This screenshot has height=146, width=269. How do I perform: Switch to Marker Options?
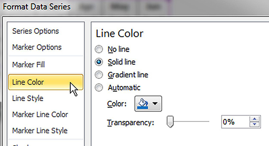click(x=37, y=47)
